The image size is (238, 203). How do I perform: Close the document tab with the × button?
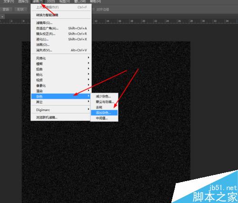[2, 17]
